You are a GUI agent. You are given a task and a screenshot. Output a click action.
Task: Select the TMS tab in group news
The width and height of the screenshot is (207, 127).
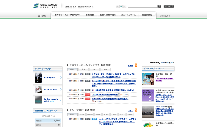(x=114, y=115)
